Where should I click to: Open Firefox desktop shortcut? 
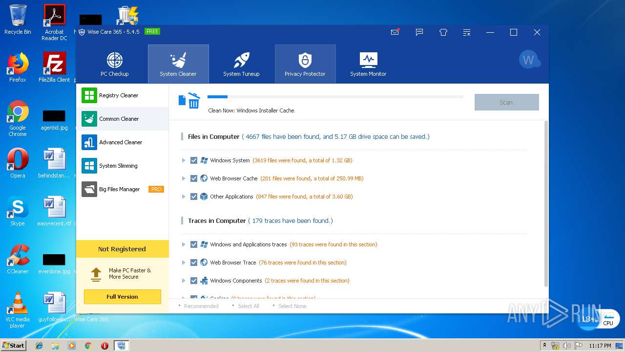click(18, 67)
